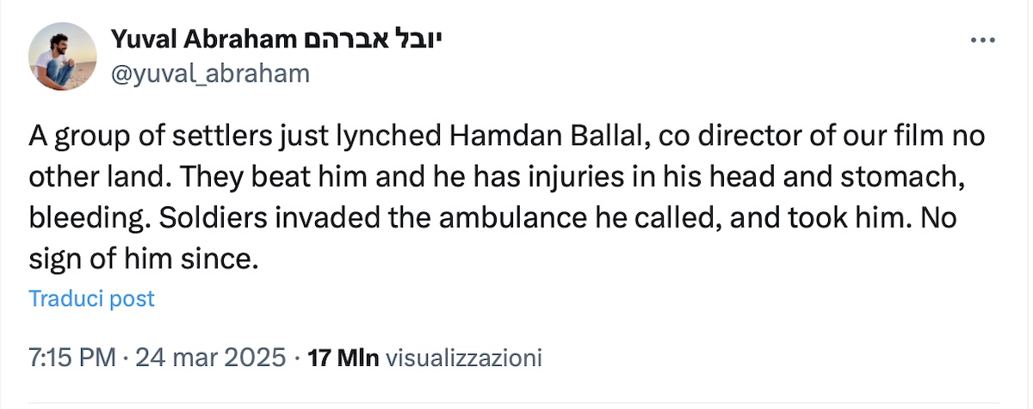Open the three-dot More options menu
Image resolution: width=1033 pixels, height=409 pixels.
(982, 40)
